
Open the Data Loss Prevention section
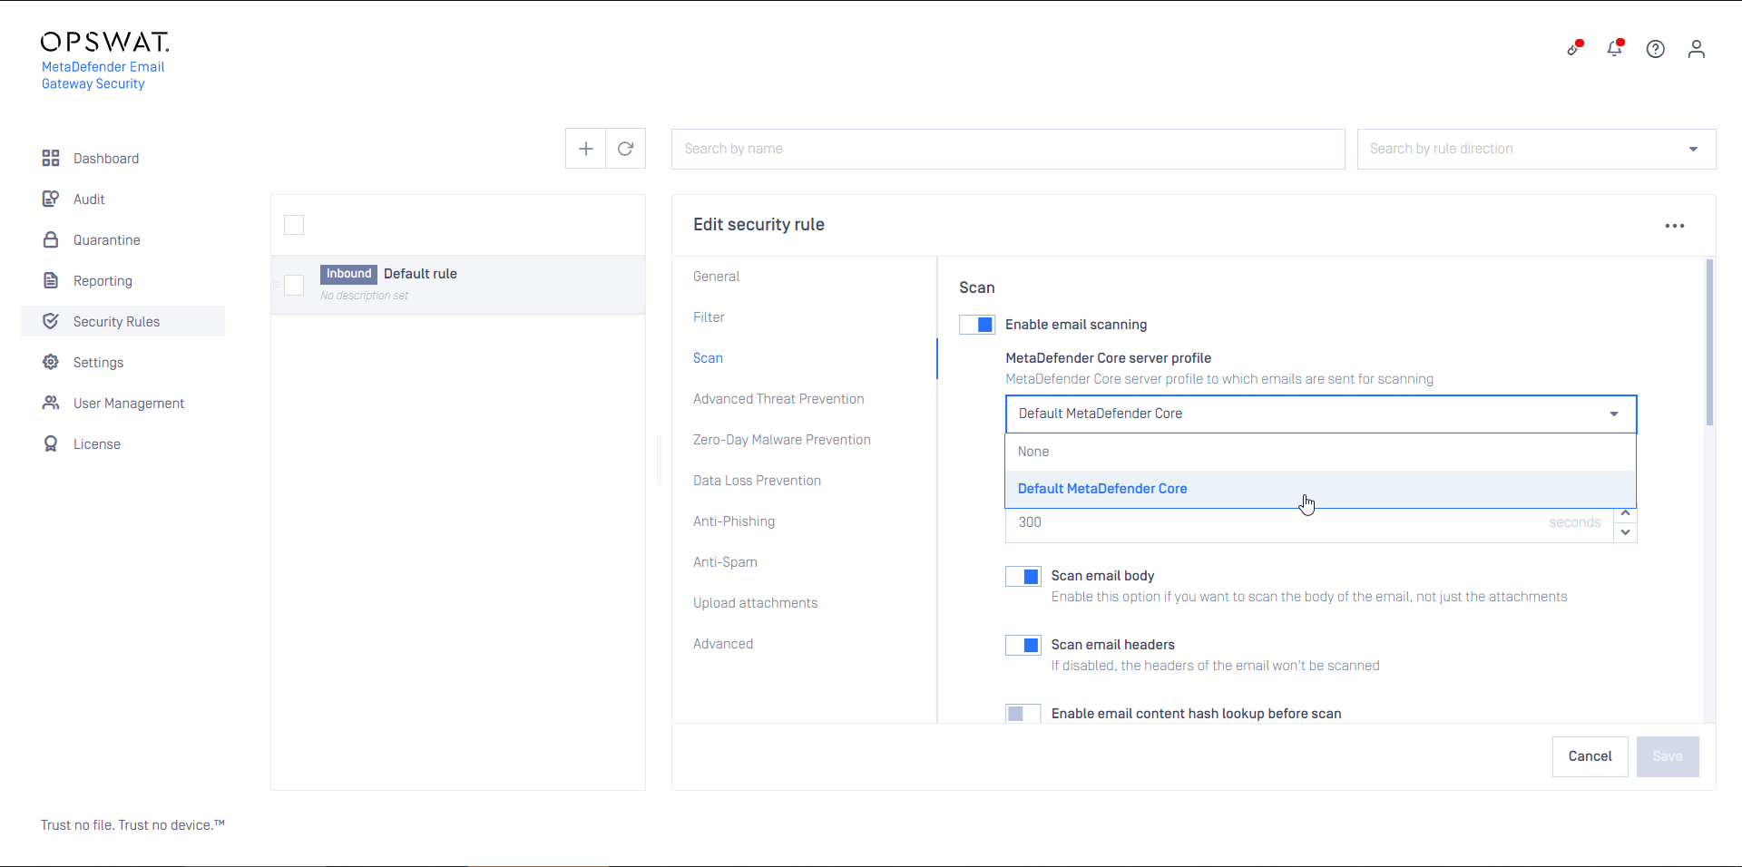click(x=757, y=481)
